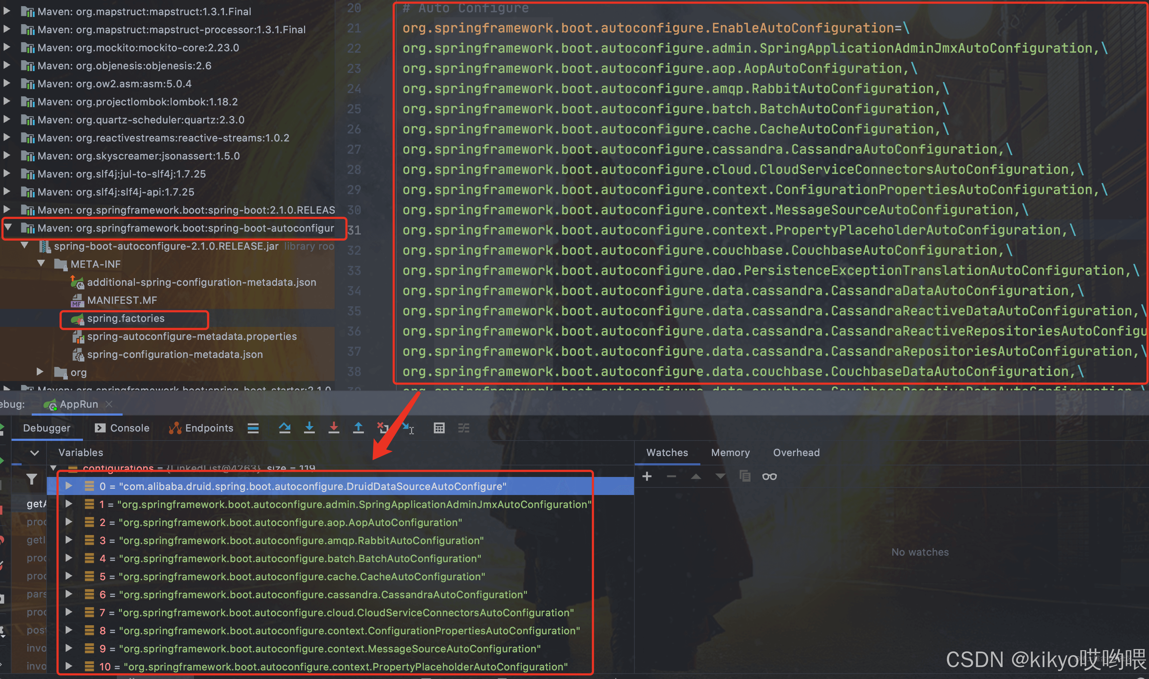Viewport: 1149px width, 679px height.
Task: Click the Step Into debugger icon
Action: 309,428
